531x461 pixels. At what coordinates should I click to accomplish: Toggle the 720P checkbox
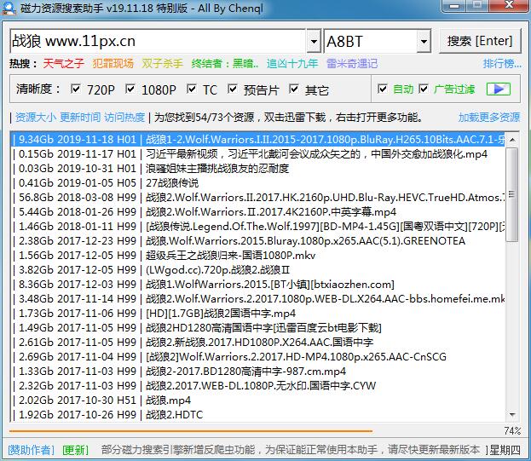[x=76, y=89]
